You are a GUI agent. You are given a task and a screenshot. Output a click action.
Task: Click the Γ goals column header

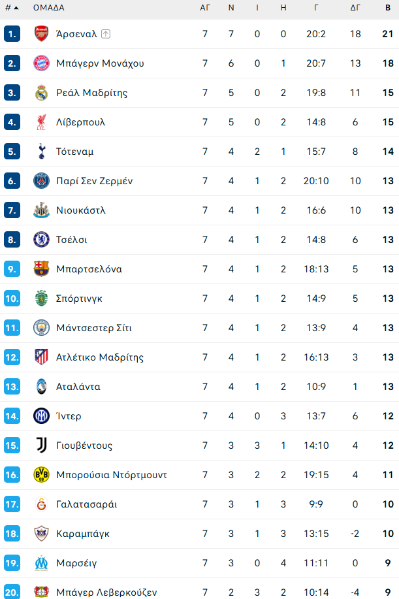pyautogui.click(x=317, y=8)
